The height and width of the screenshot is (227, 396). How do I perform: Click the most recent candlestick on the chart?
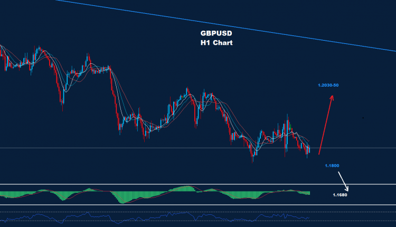309,150
